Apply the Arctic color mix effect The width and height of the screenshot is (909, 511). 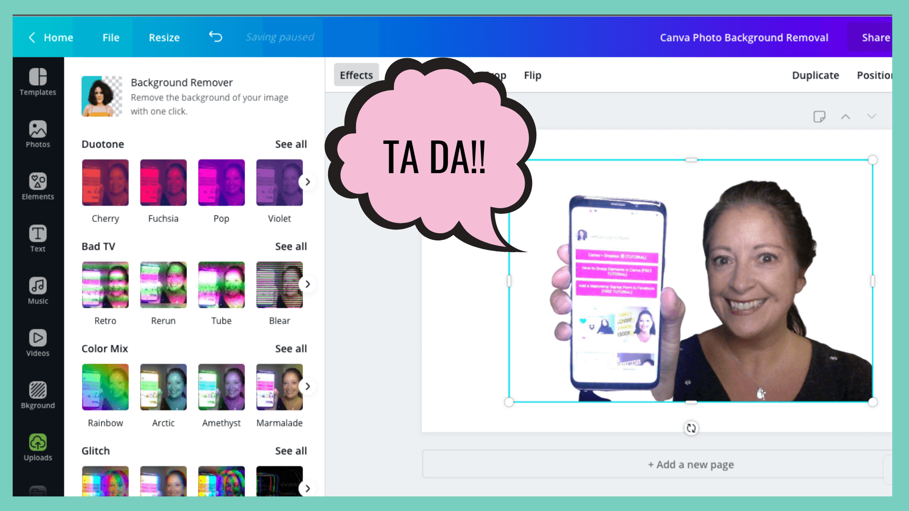(x=163, y=387)
